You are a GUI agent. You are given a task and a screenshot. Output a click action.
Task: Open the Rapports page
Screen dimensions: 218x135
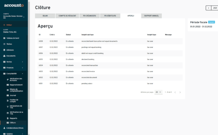(x=13, y=118)
